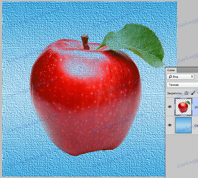The image size is (198, 178).
Task: Open the Вид layer filter dropdown
Action: (x=180, y=77)
